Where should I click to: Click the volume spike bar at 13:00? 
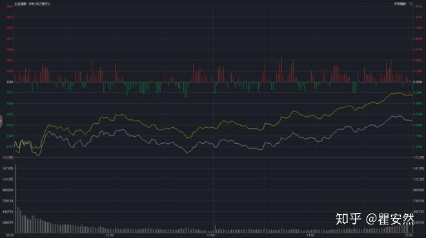pyautogui.click(x=215, y=229)
